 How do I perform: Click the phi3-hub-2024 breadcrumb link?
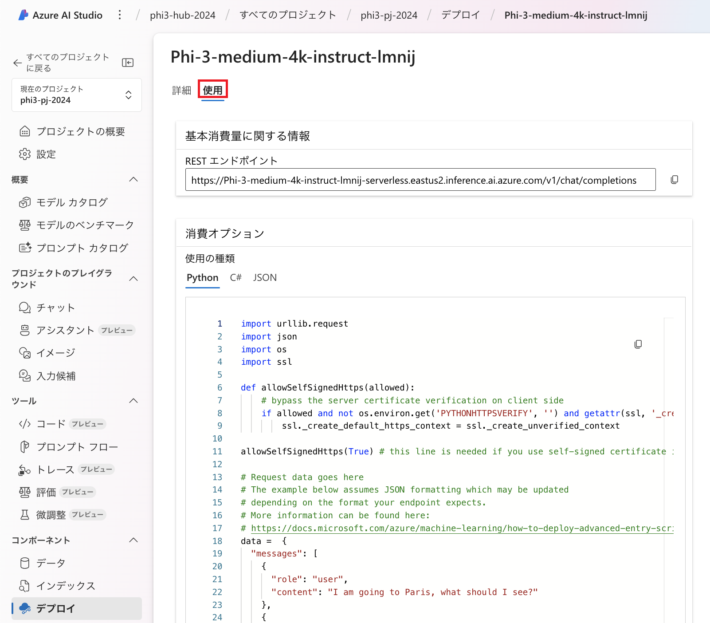point(182,16)
